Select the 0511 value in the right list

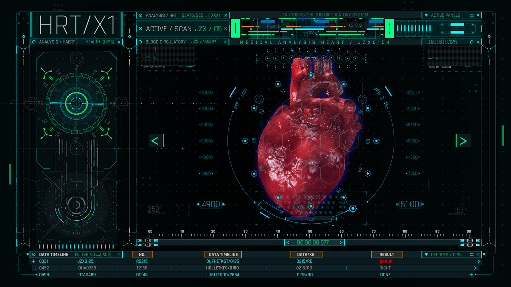[412, 92]
